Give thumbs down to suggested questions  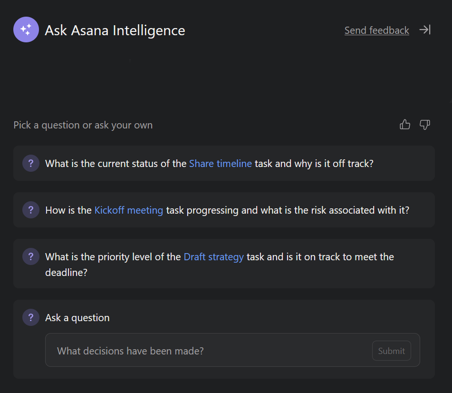pyautogui.click(x=424, y=125)
